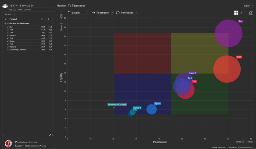Click the bubble size circle icon

click(118, 13)
